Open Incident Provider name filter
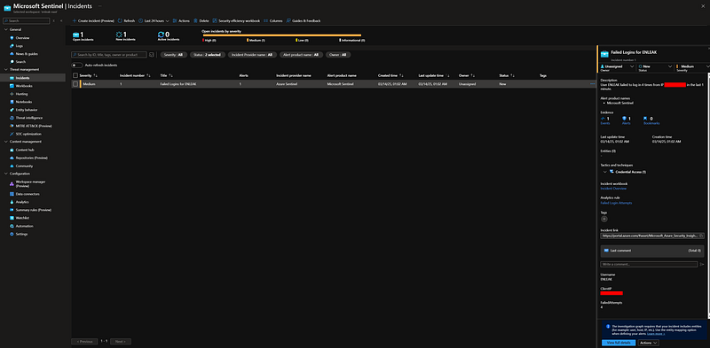 point(252,55)
